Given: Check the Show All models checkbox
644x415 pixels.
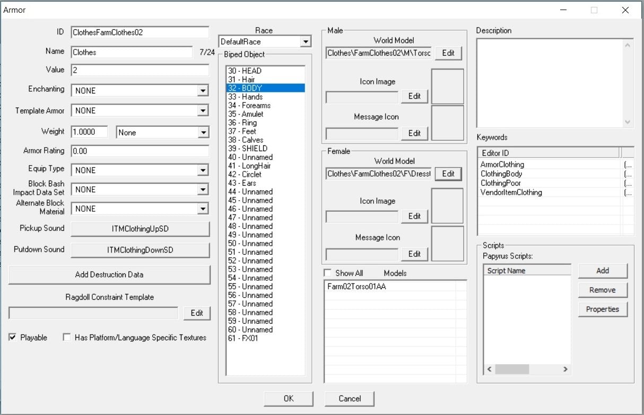Looking at the screenshot, I should click(x=328, y=273).
